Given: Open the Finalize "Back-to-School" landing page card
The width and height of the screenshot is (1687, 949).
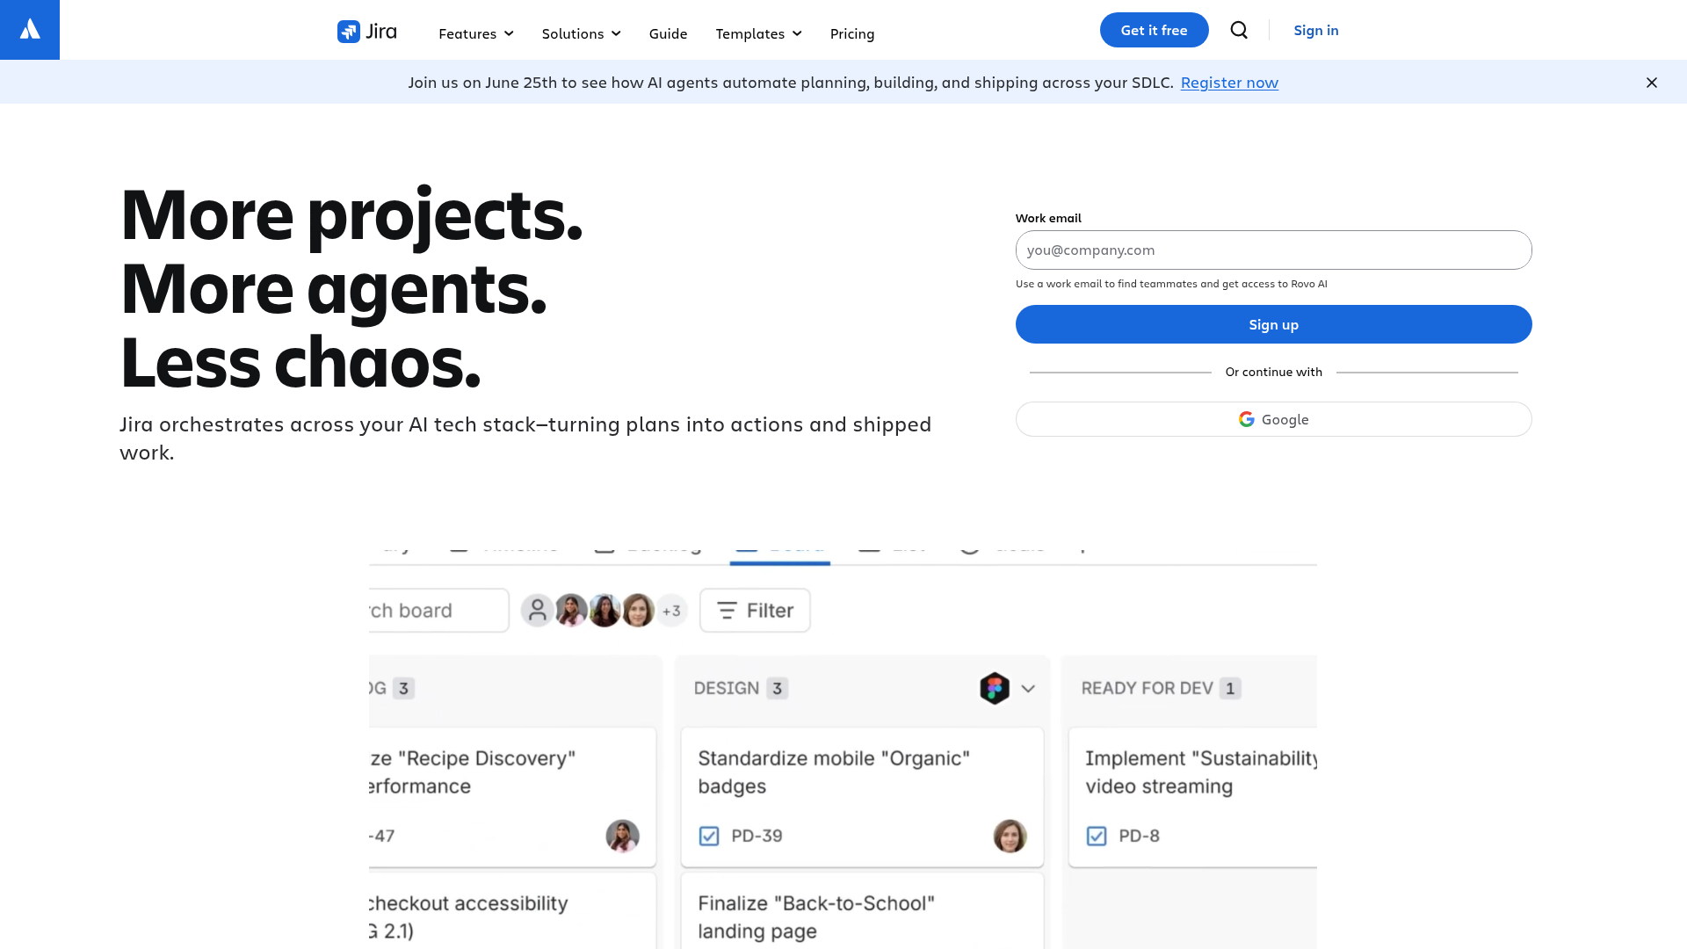Looking at the screenshot, I should point(862,911).
